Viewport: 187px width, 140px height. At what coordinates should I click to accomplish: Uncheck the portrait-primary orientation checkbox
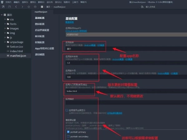click(x=68, y=132)
